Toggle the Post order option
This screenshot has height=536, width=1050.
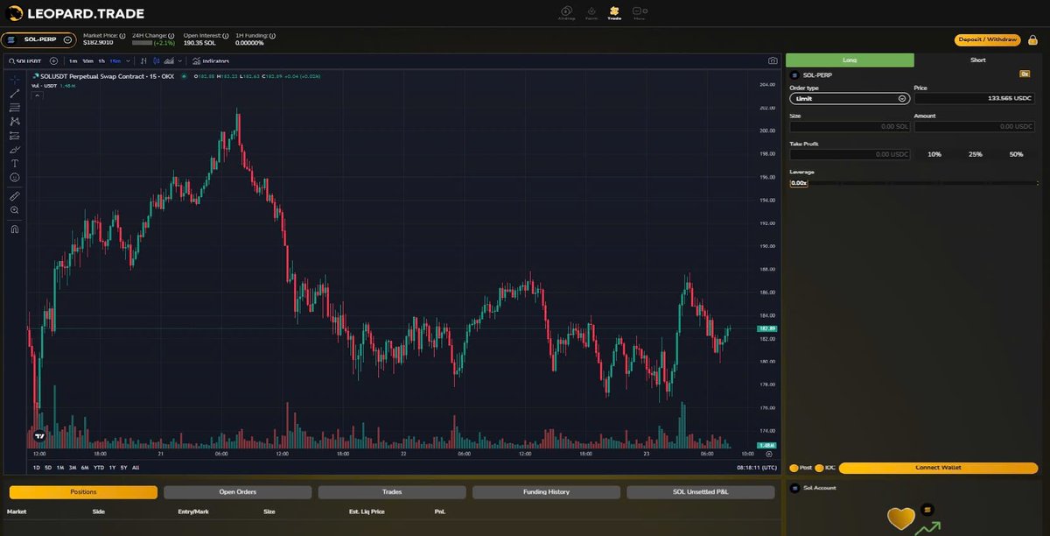point(794,468)
